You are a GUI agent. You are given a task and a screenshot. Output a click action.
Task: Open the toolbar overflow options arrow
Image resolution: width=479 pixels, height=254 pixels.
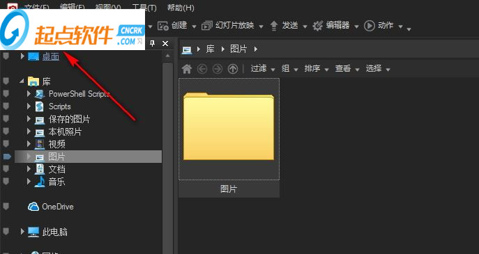click(x=409, y=29)
